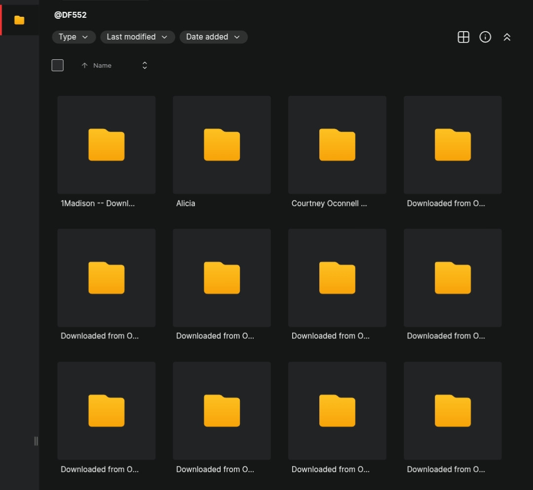This screenshot has height=490, width=533.
Task: Select the Alicia folder name label
Action: pyautogui.click(x=186, y=204)
